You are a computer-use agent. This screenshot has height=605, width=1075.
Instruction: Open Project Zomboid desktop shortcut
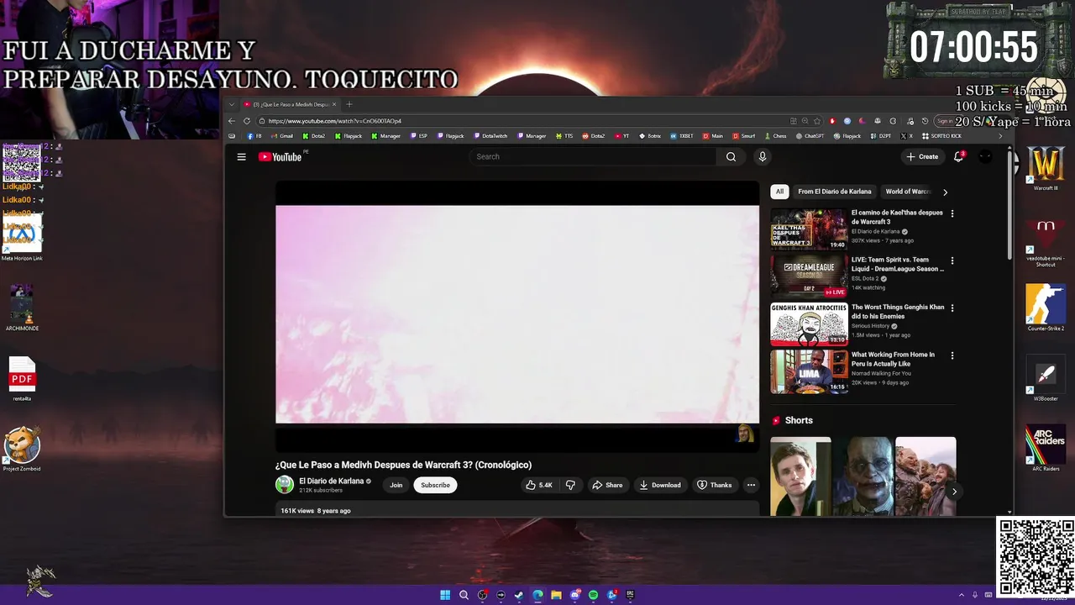pyautogui.click(x=22, y=448)
